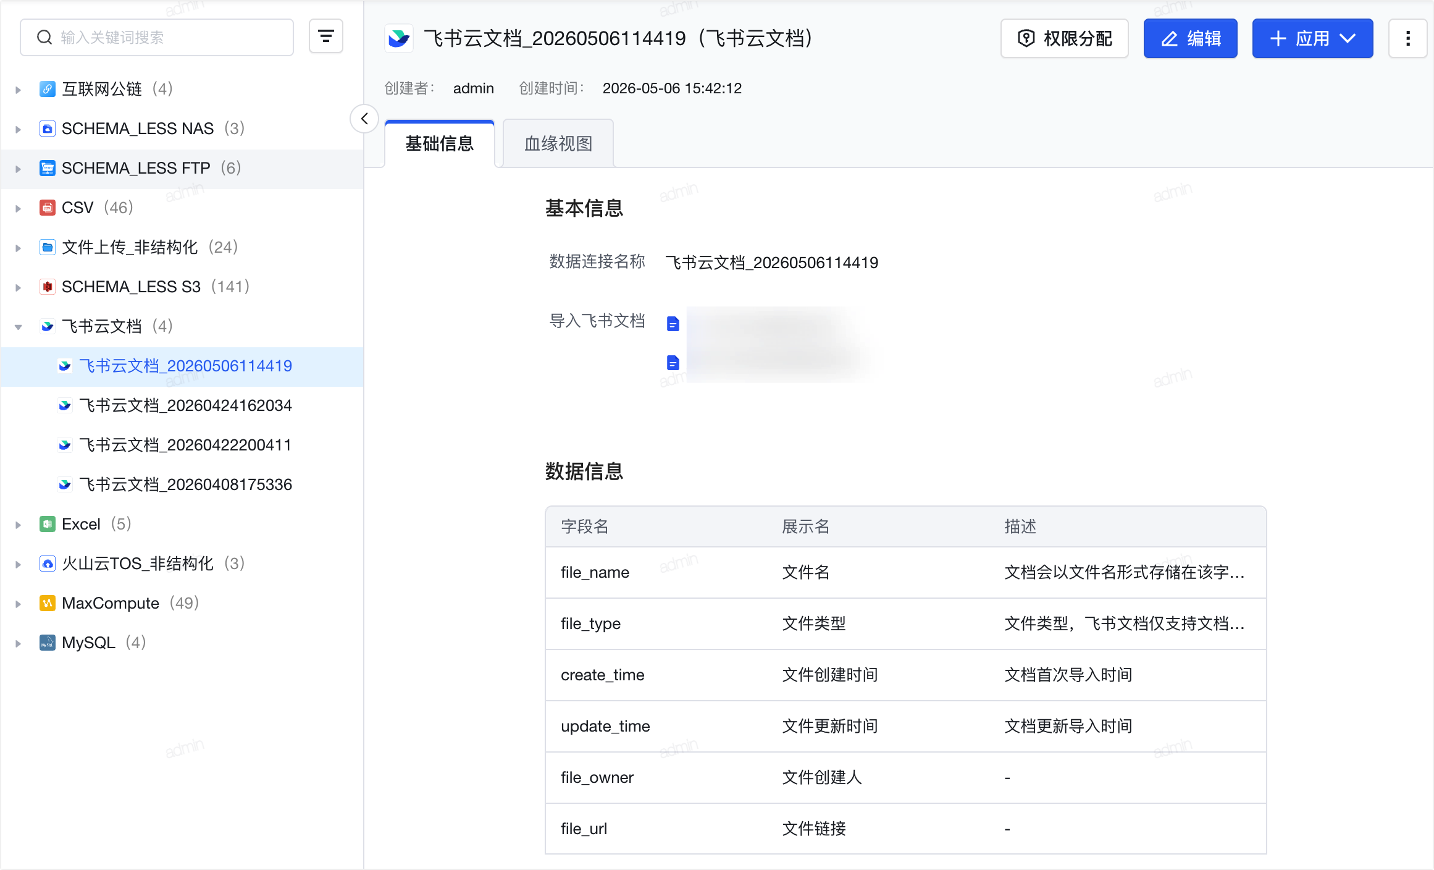Click the 文档首次导入时间 description cell
The width and height of the screenshot is (1434, 870).
click(x=1068, y=675)
